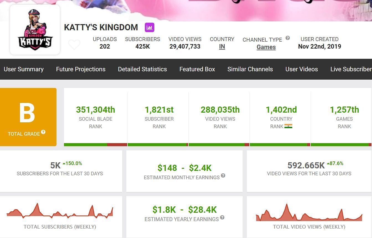Open the Similar Channels tab
372x238 pixels.
point(250,69)
